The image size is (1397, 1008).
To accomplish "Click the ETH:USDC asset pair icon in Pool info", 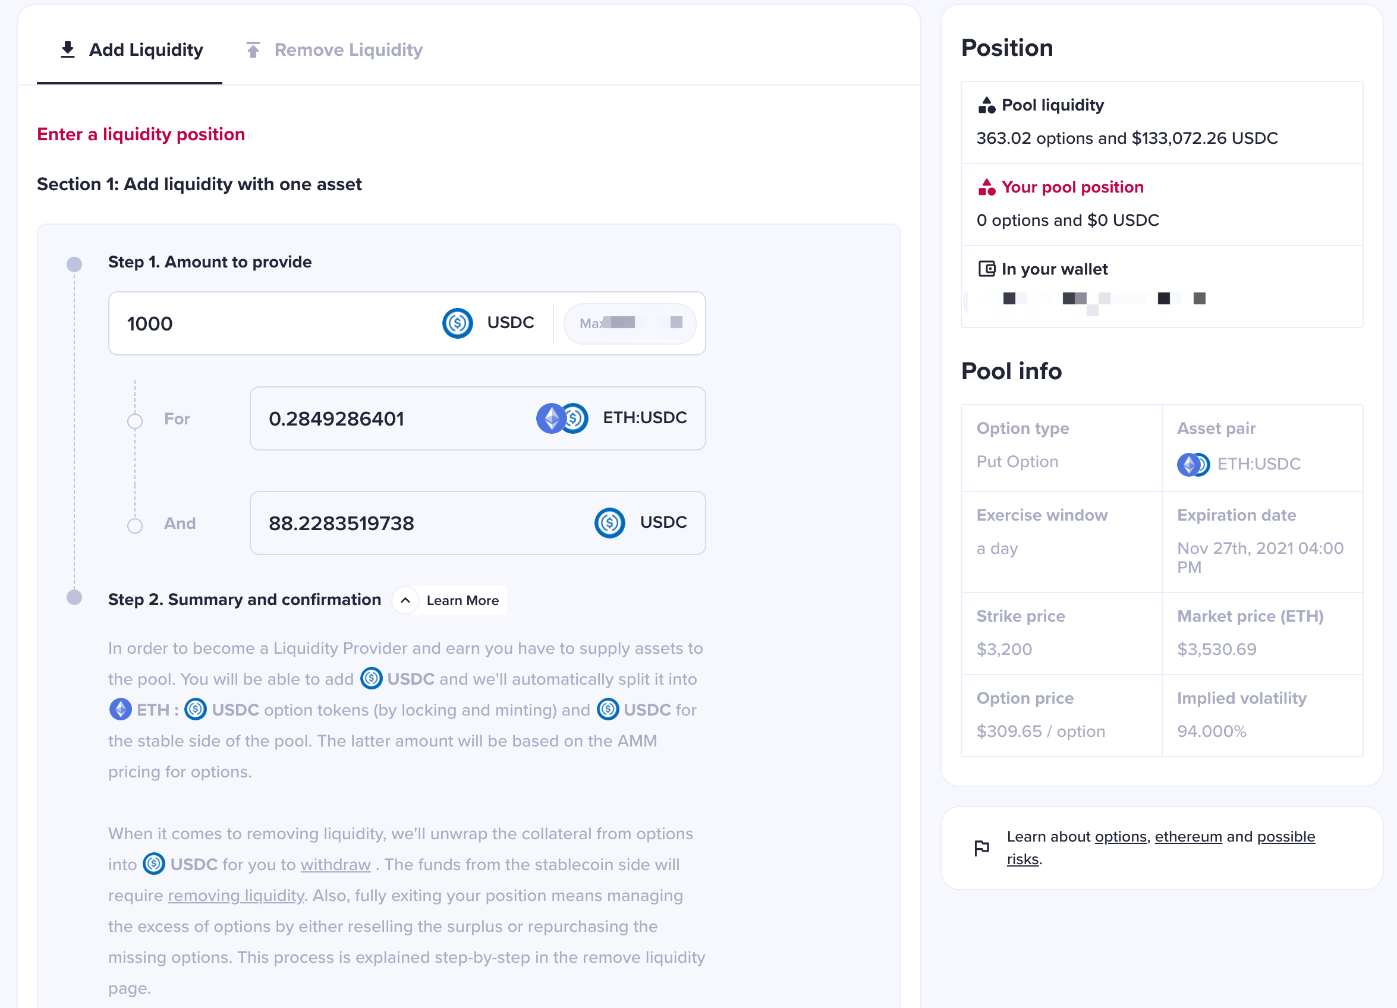I will pos(1193,464).
